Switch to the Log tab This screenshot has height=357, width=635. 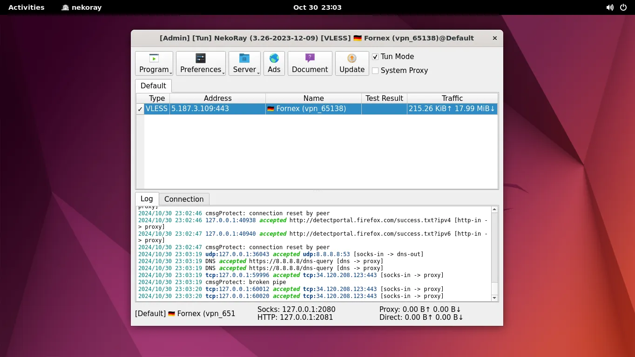[147, 198]
